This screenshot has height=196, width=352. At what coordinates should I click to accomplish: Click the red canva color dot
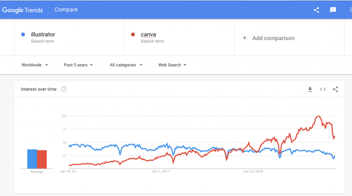point(133,35)
